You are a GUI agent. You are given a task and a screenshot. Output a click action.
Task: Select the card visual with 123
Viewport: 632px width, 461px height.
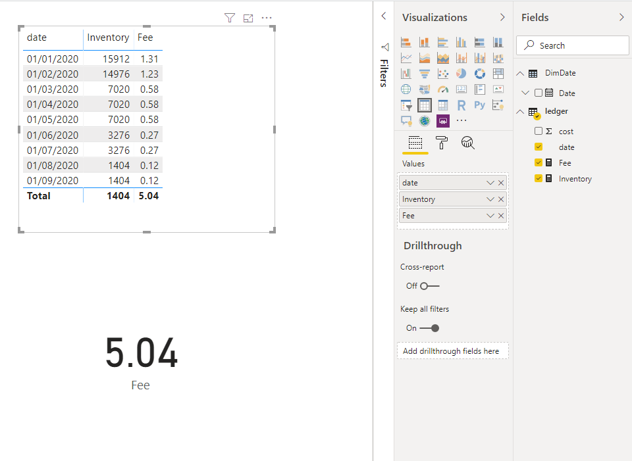461,89
